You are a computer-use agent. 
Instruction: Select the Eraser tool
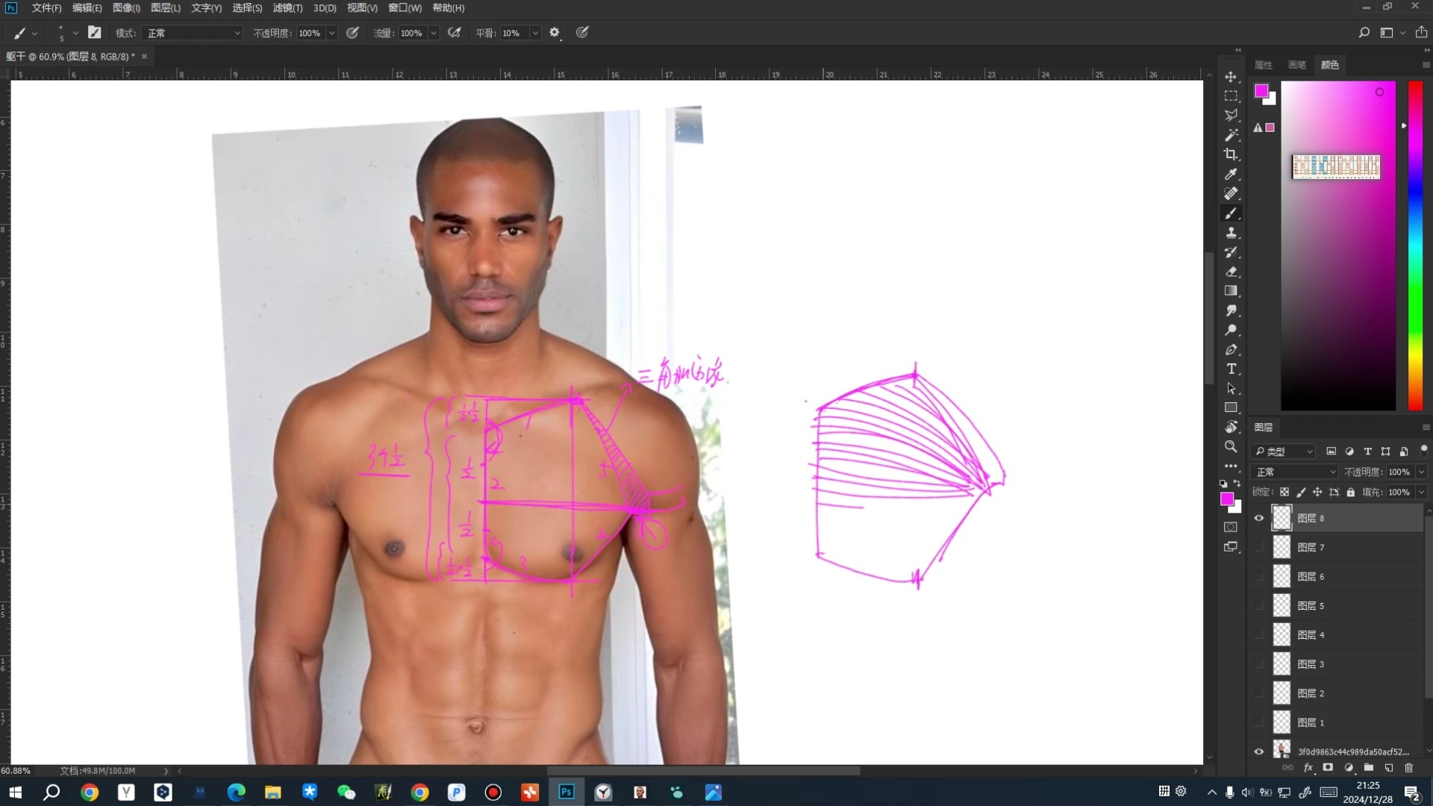click(x=1231, y=272)
